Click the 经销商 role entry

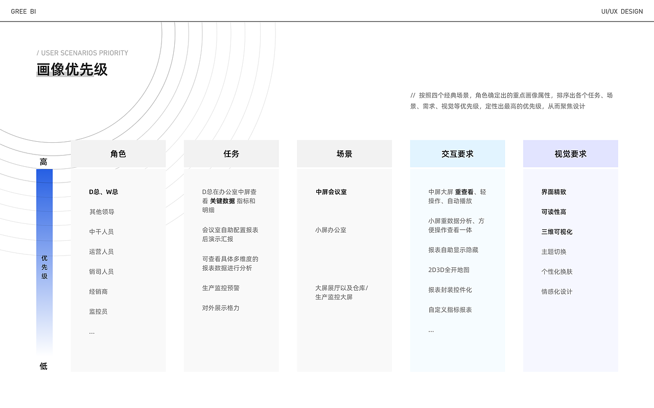97,291
